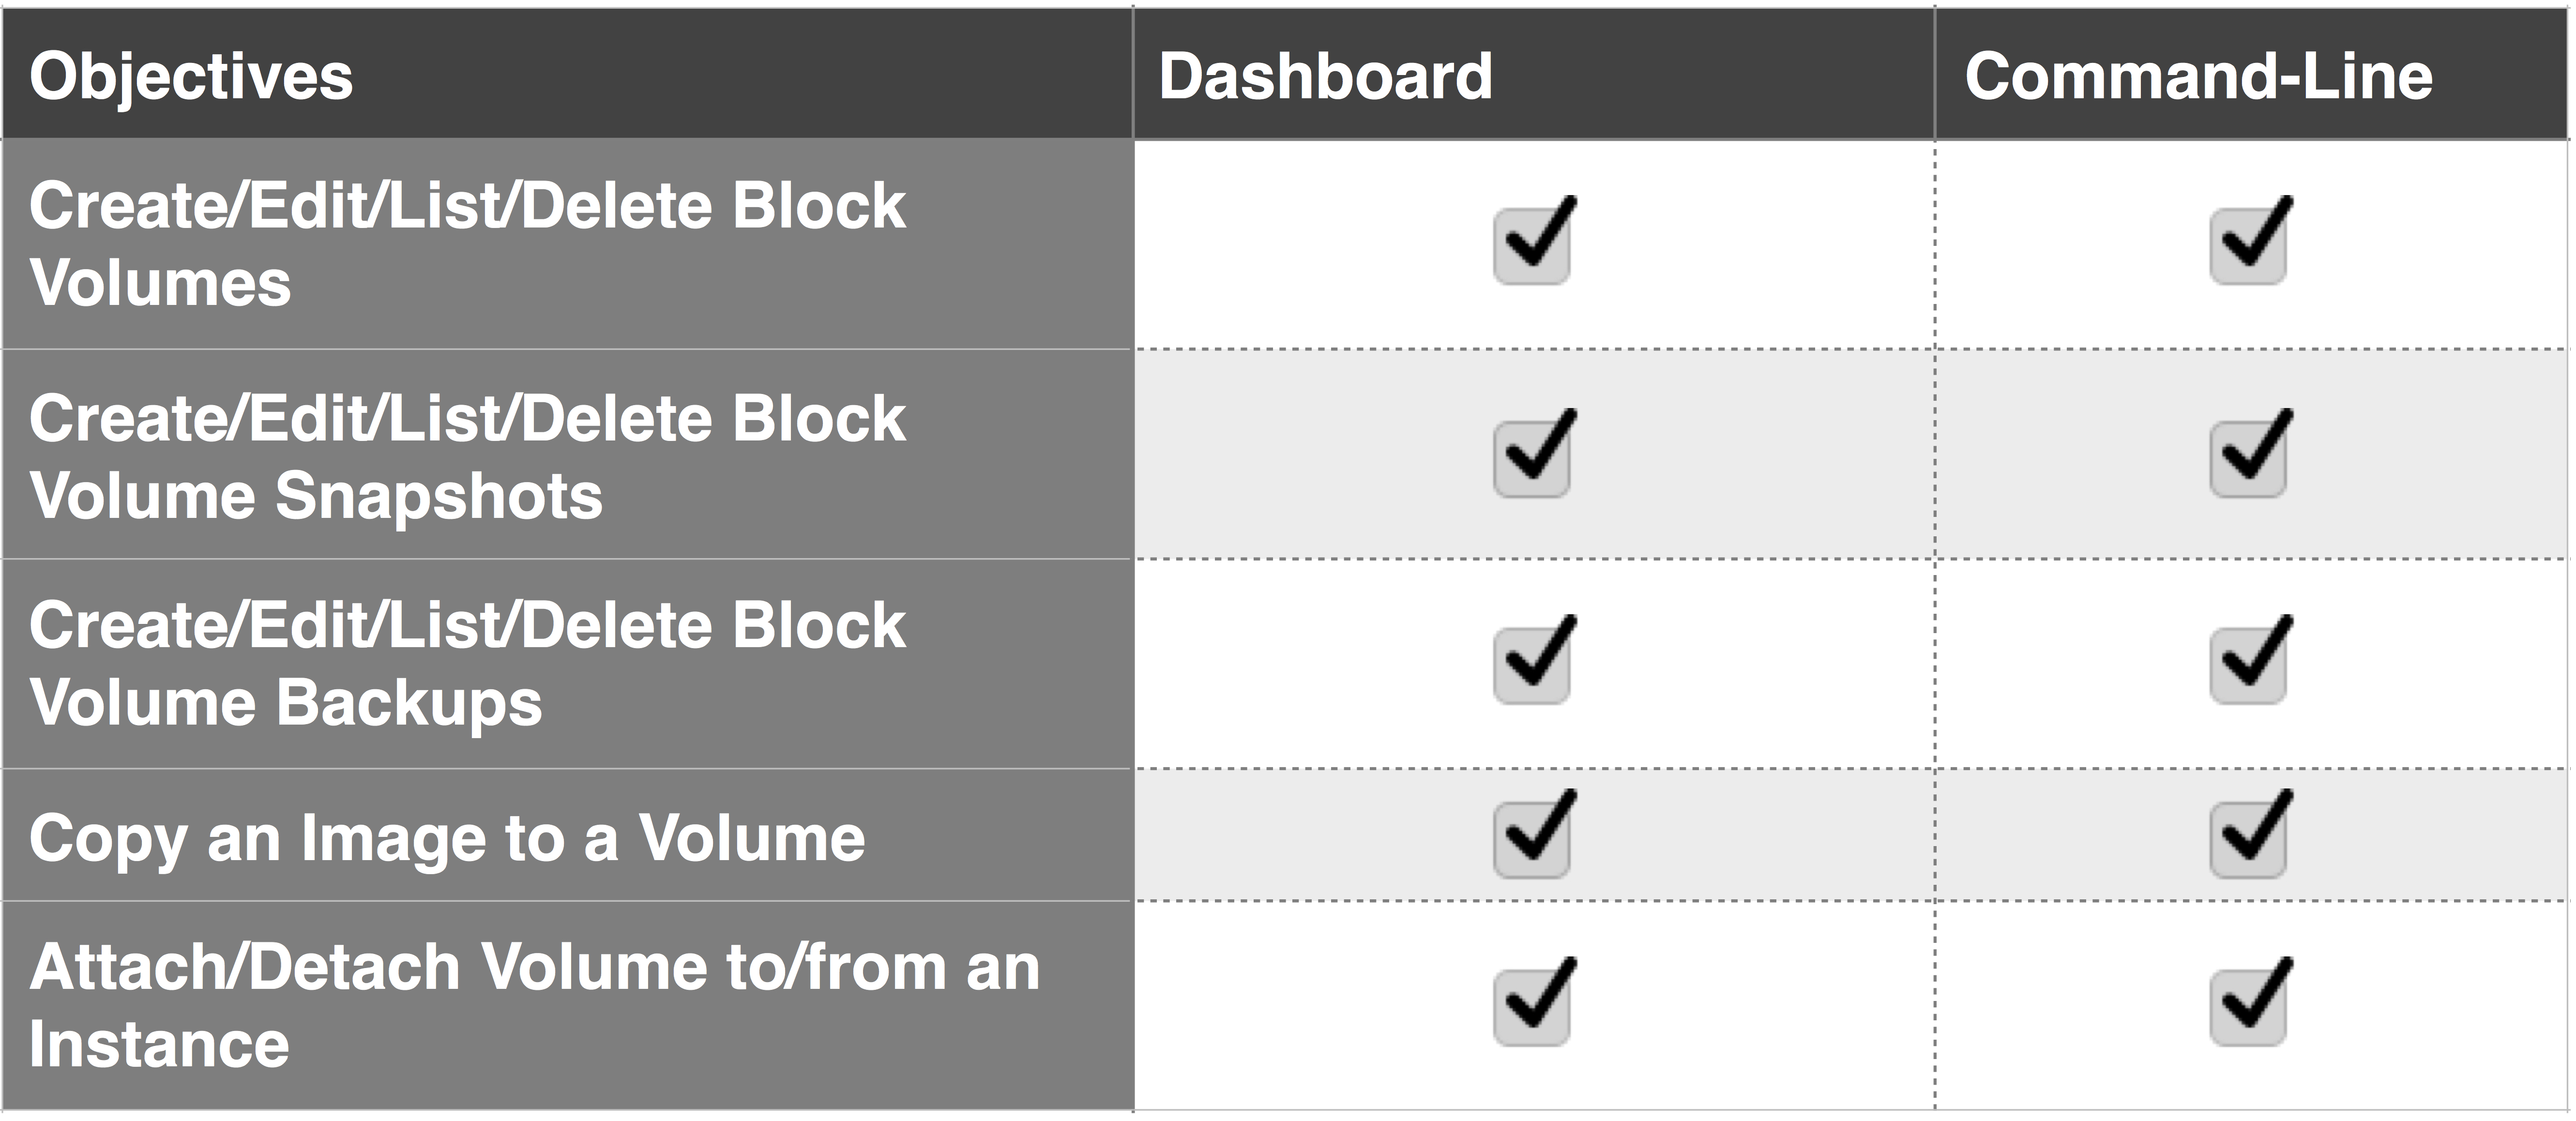Click the word Backups in the third objective
The width and height of the screenshot is (2576, 1121).
[x=409, y=704]
